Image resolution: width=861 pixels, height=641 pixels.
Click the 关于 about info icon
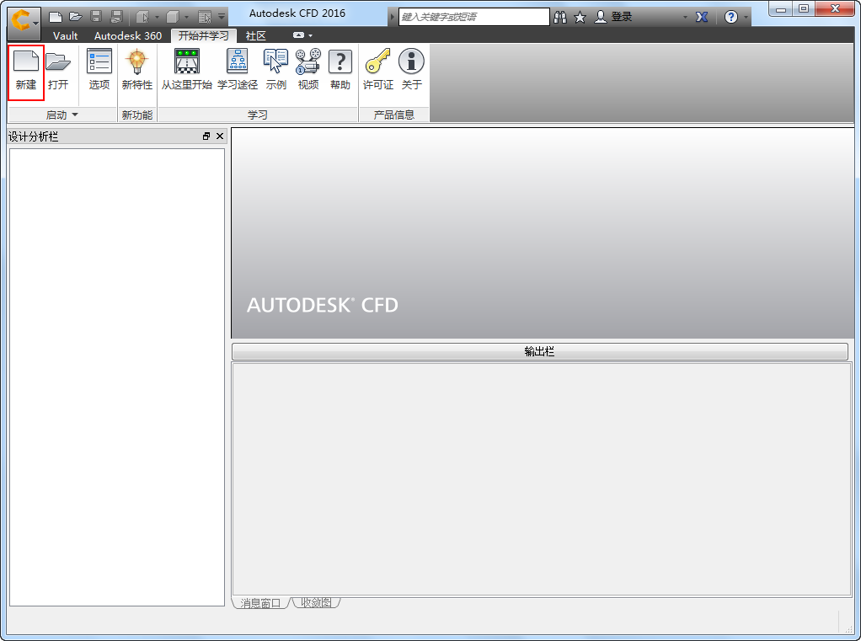pyautogui.click(x=411, y=61)
